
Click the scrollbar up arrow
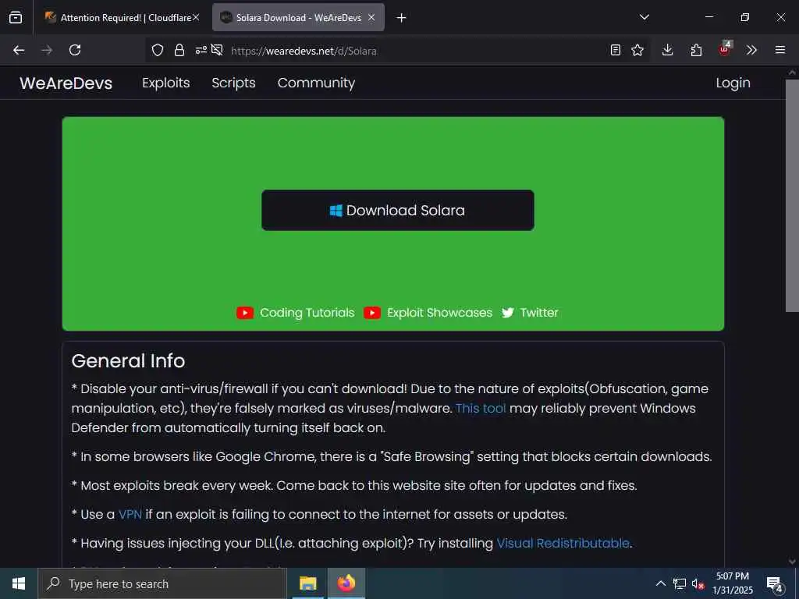(792, 73)
